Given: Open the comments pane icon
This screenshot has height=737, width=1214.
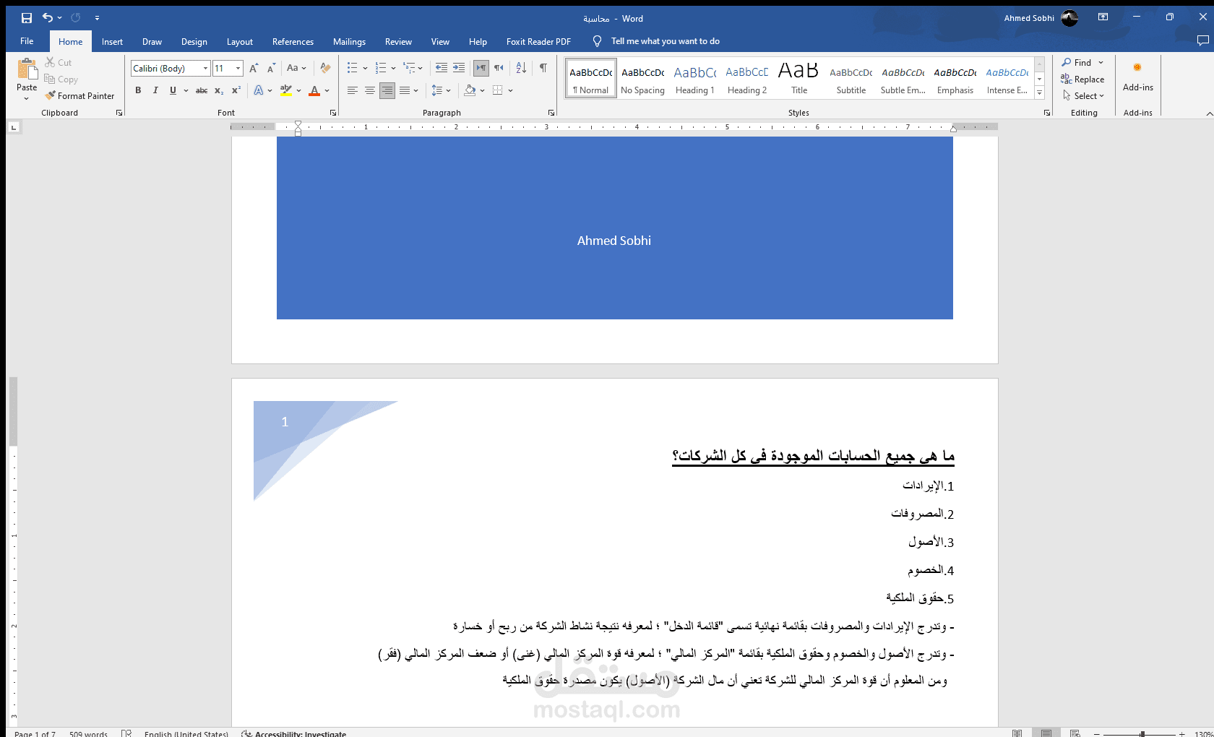Looking at the screenshot, I should tap(1202, 41).
